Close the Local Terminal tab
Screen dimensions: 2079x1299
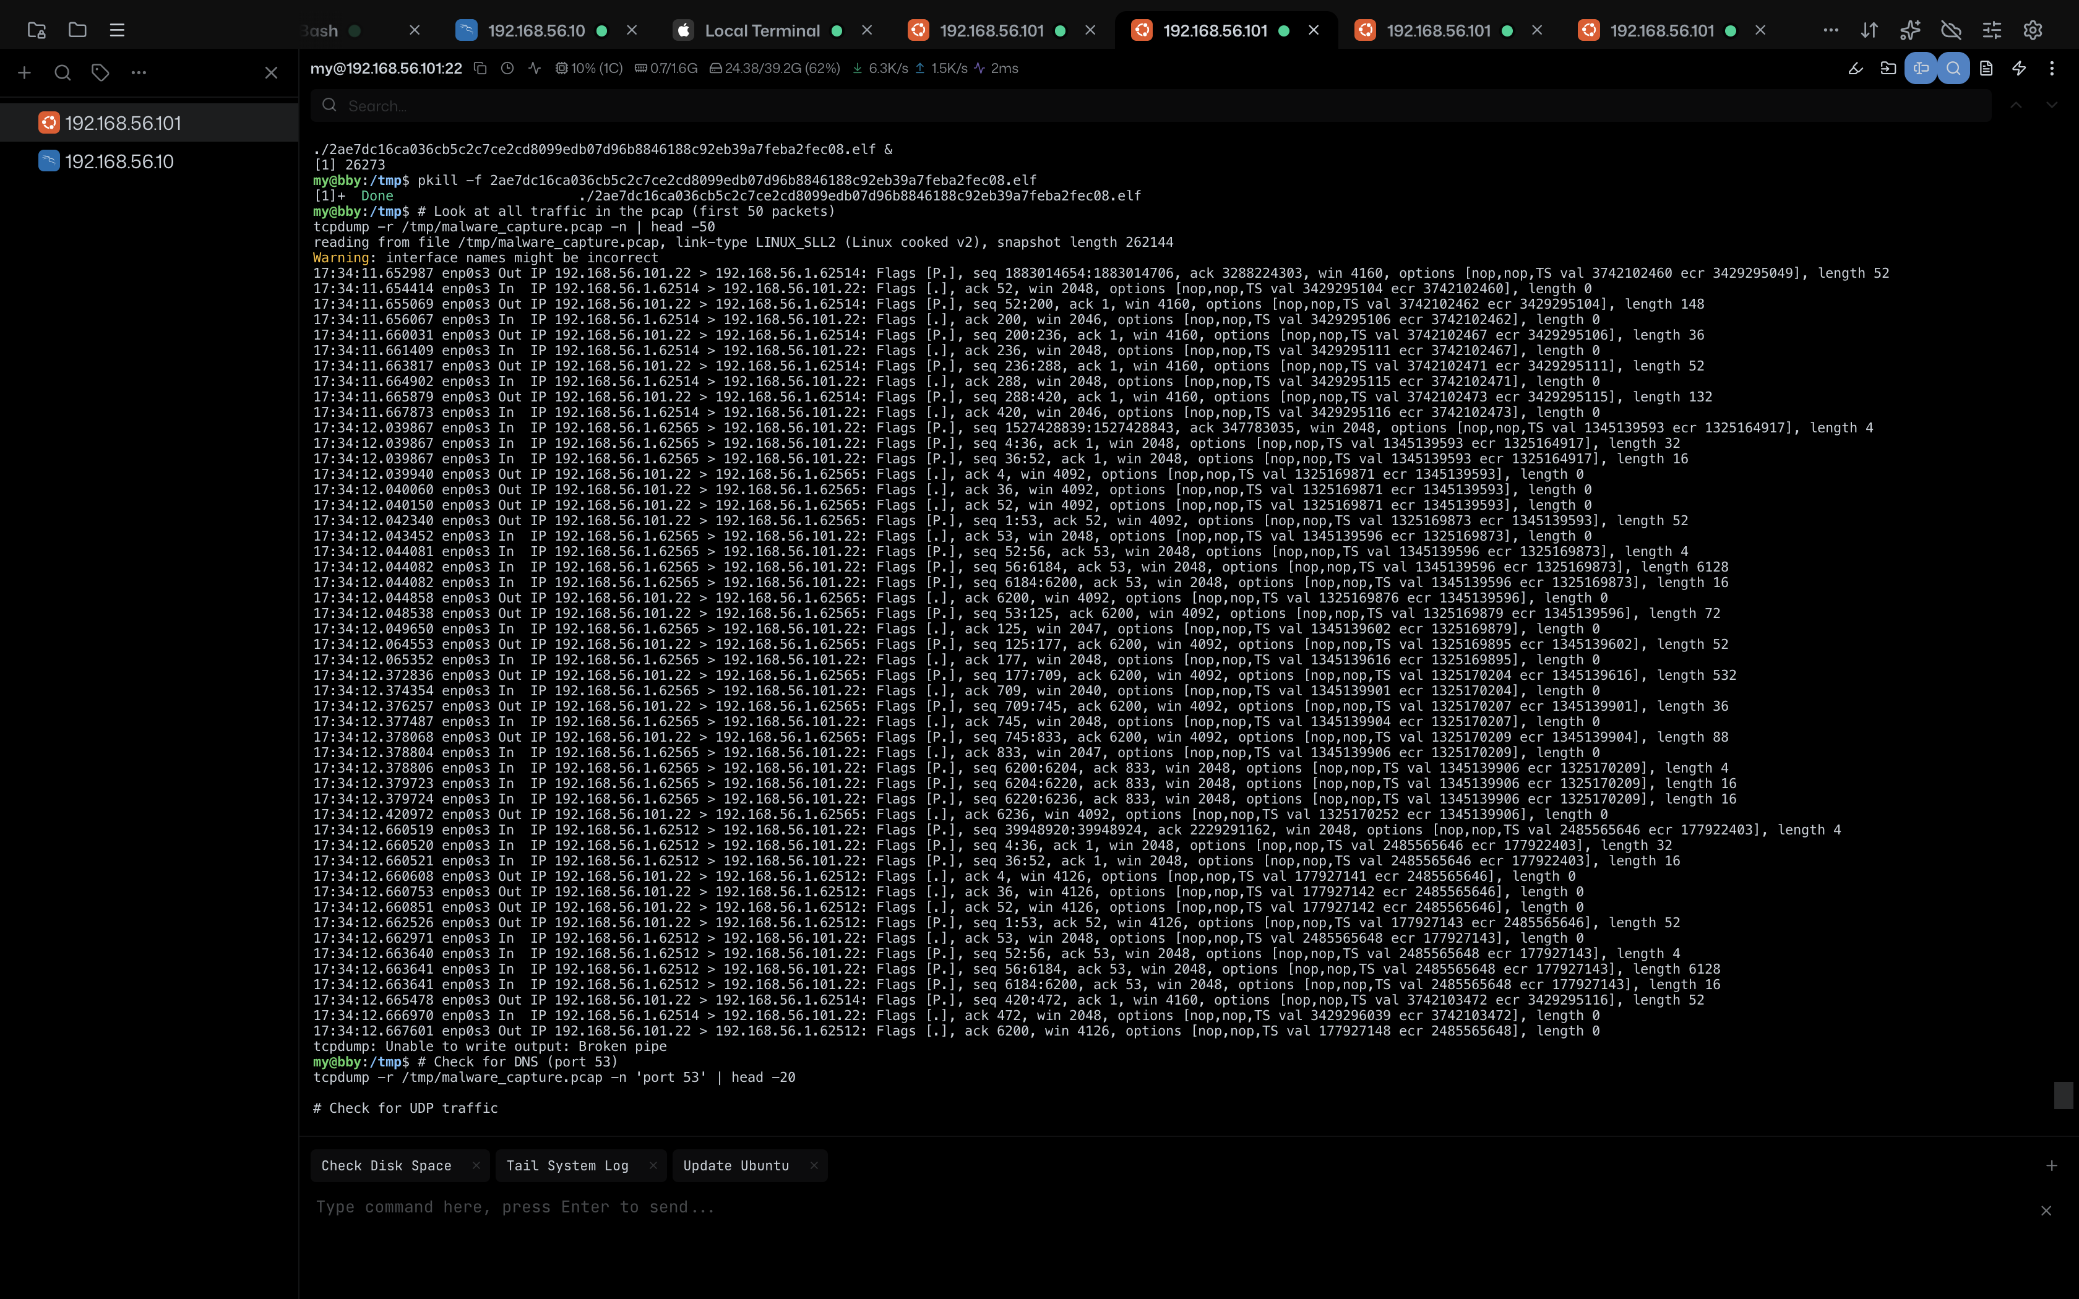tap(867, 30)
